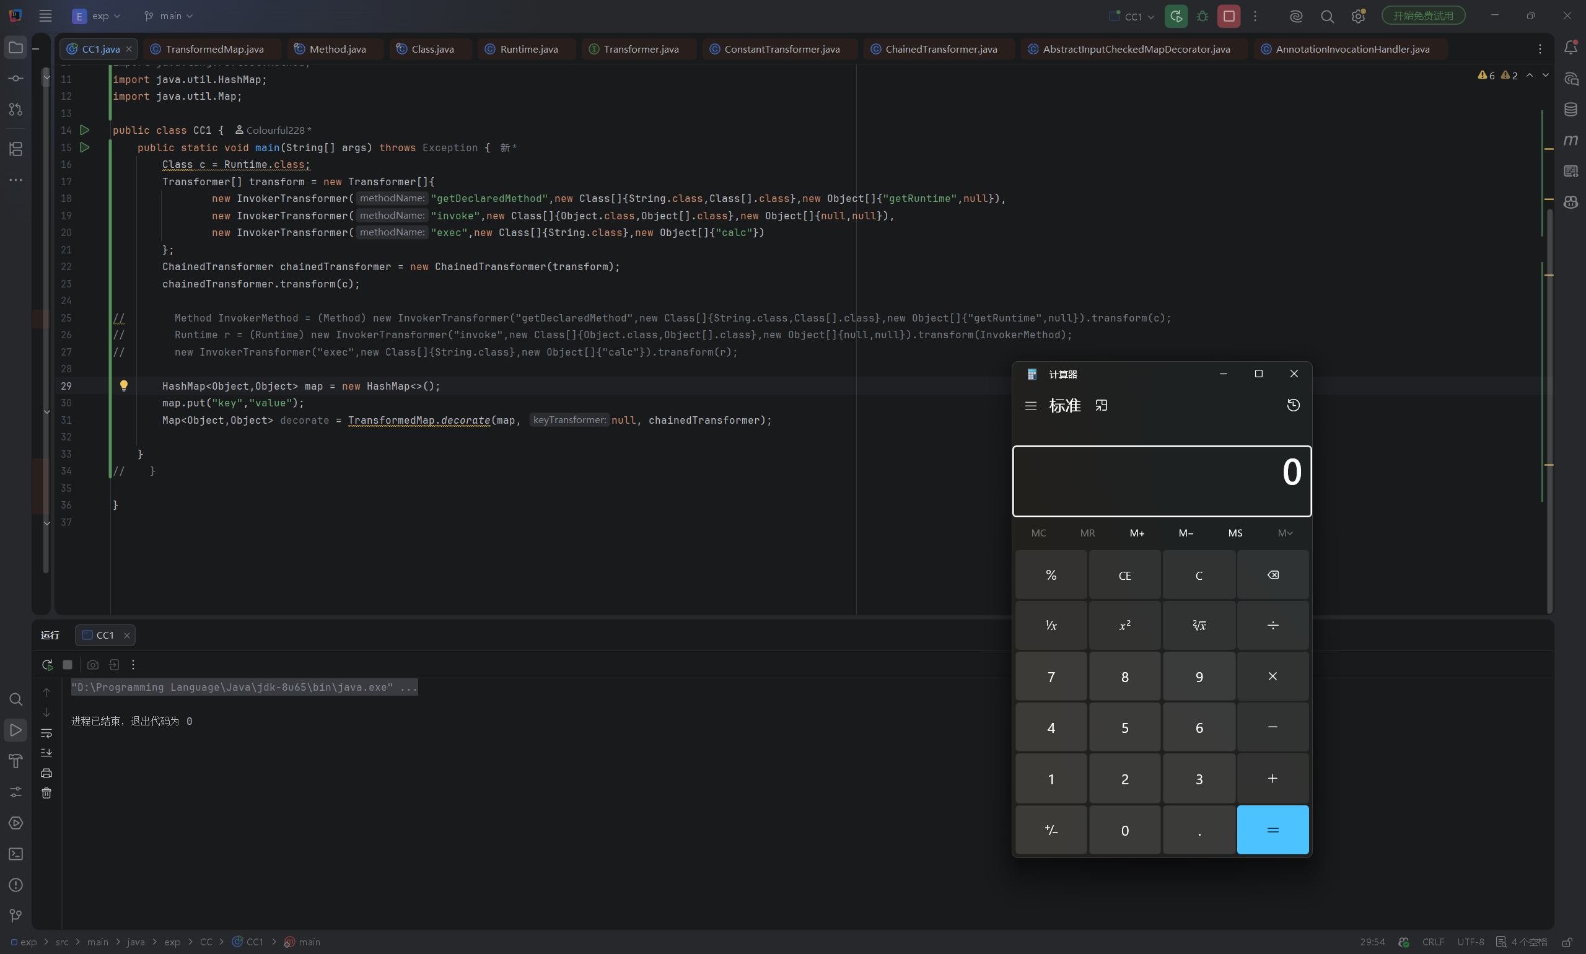Viewport: 1586px width, 954px height.
Task: Click the Build hammer icon in sidebar
Action: [15, 761]
